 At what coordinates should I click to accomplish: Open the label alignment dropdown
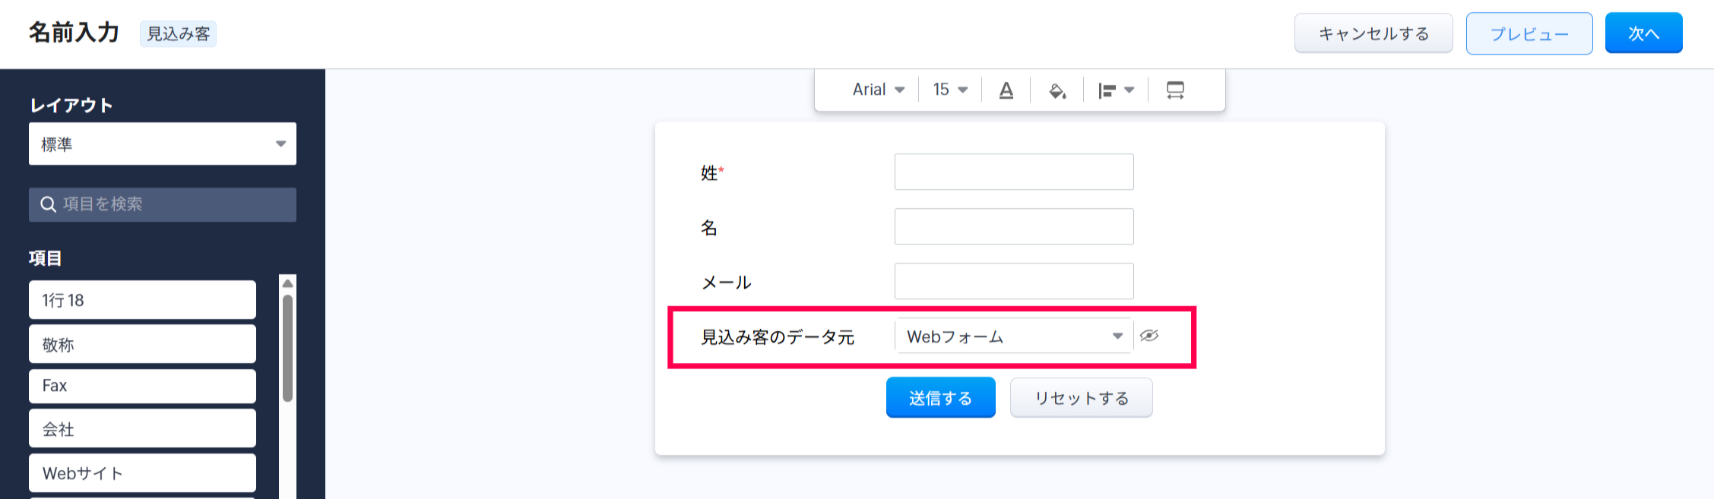click(1115, 90)
